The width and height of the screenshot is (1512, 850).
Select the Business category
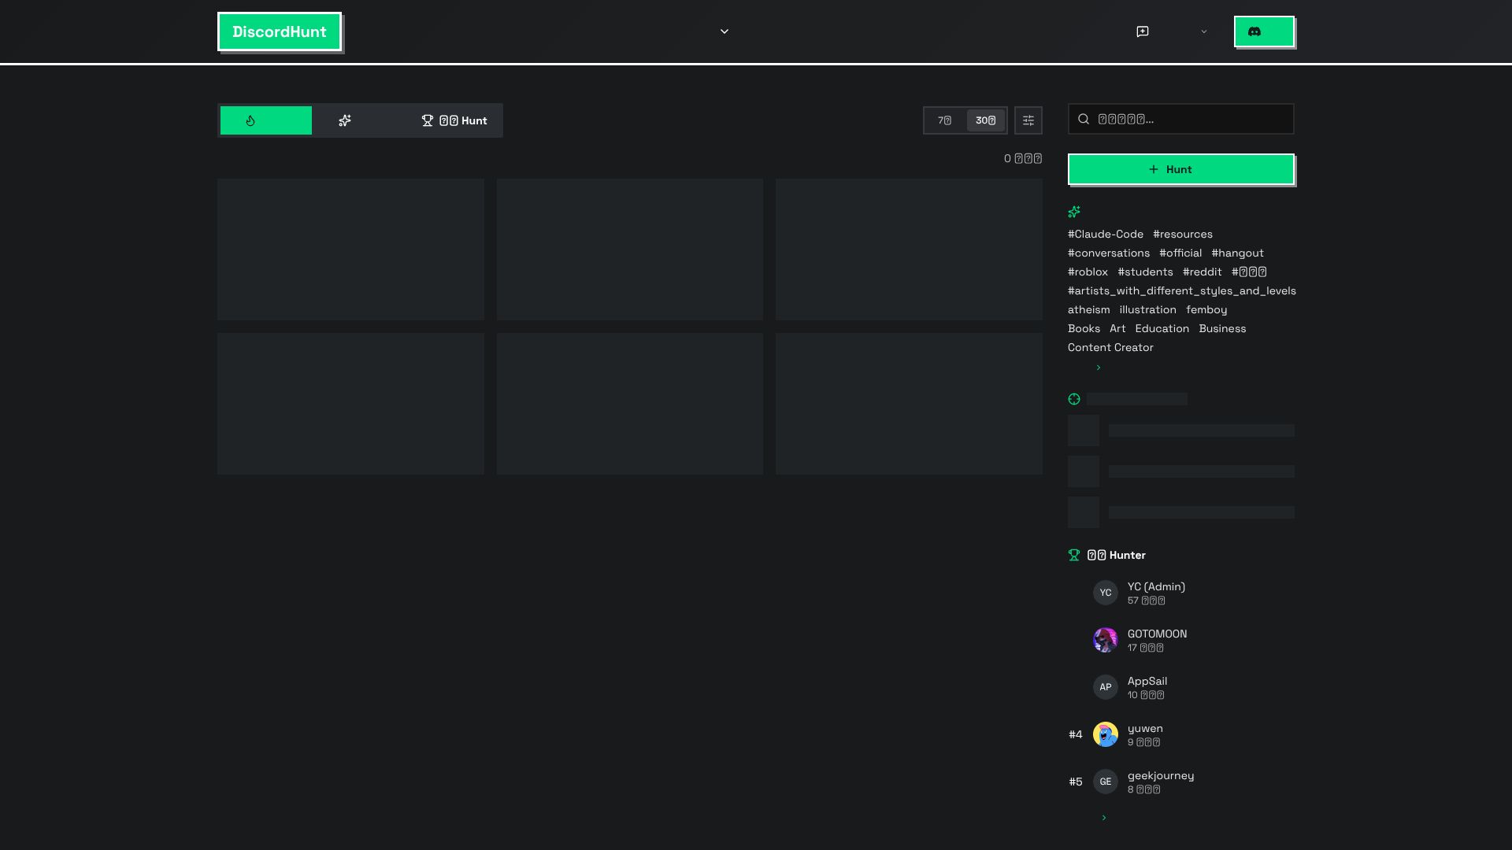1222,328
